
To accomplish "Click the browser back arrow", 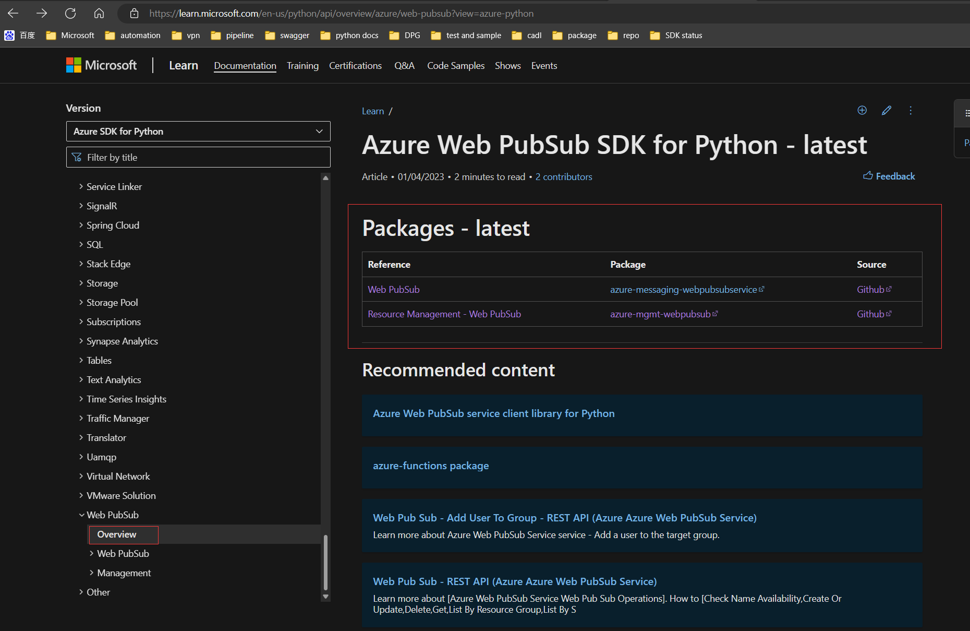I will tap(13, 13).
